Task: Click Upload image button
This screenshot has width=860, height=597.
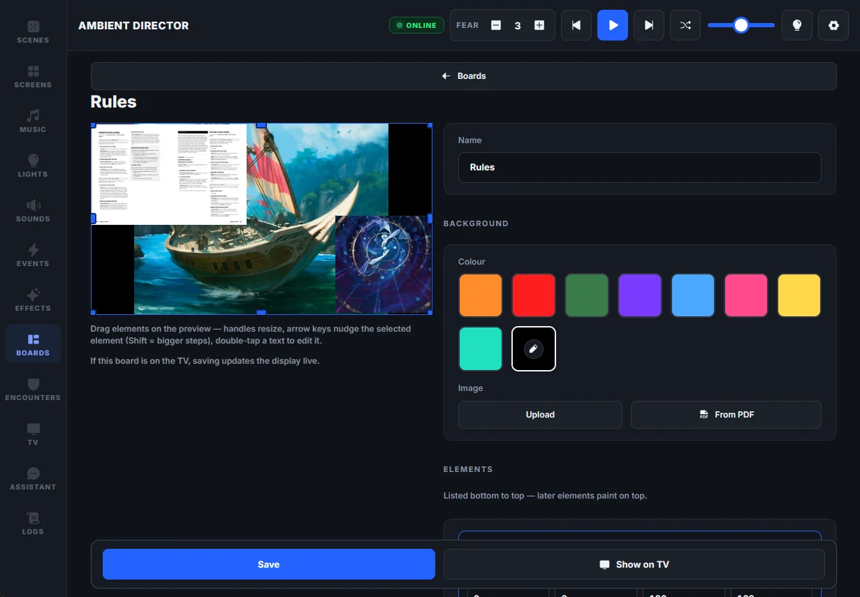Action: tap(540, 415)
